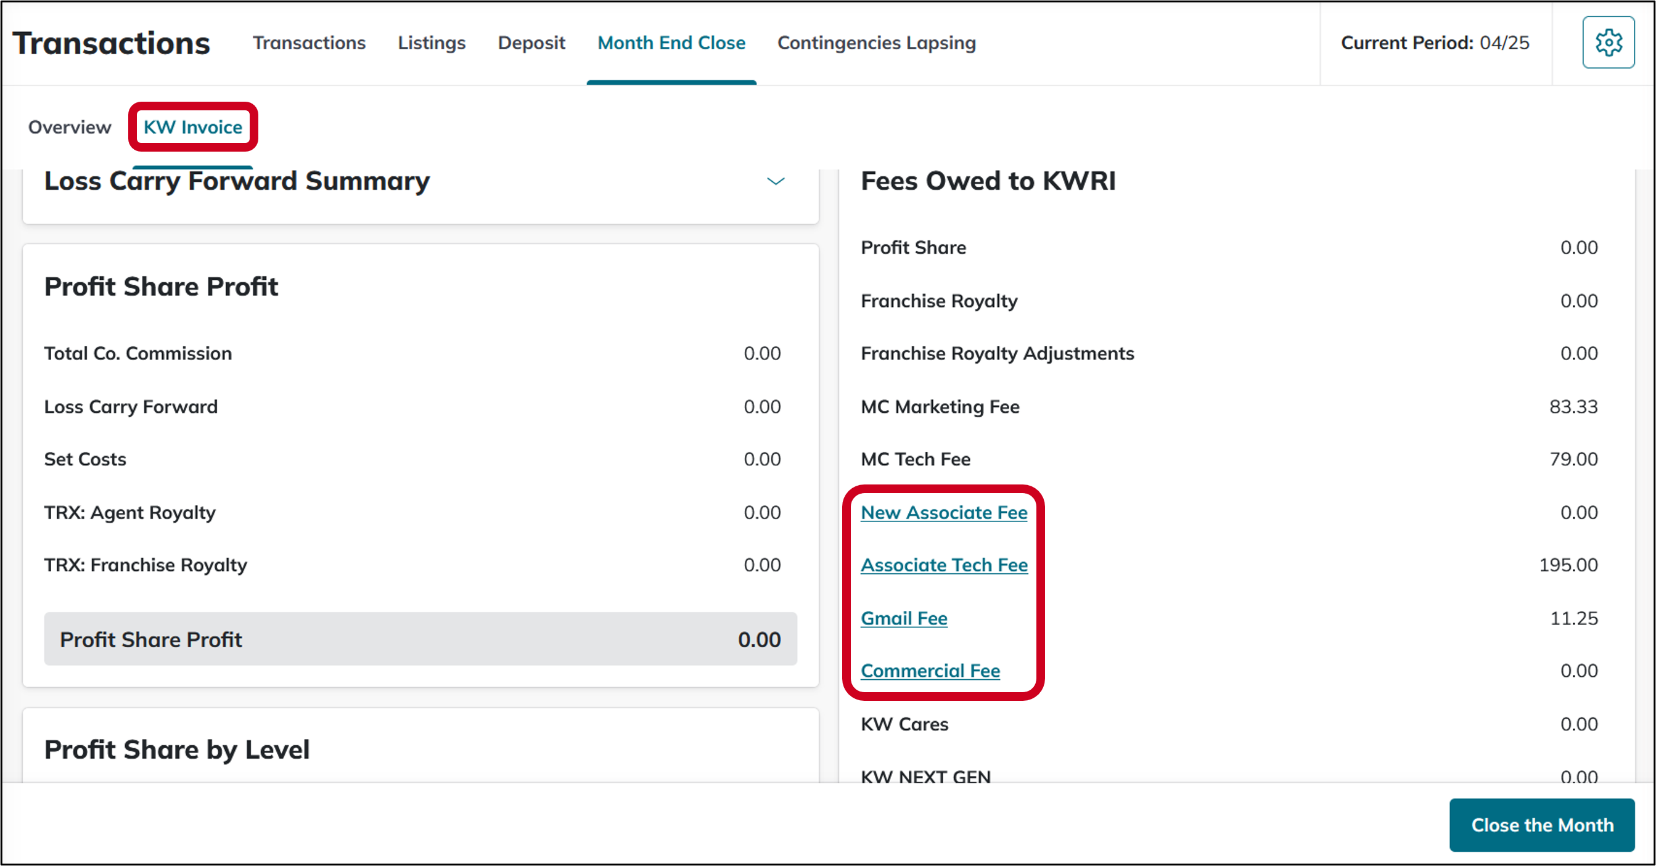Collapse the Loss Carry Forward Summary chevron
The width and height of the screenshot is (1656, 866).
tap(776, 181)
